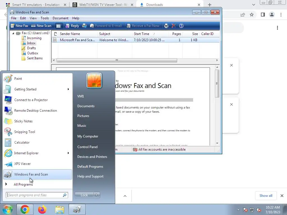Launch the Snipping Tool
The height and width of the screenshot is (215, 287).
(x=38, y=132)
